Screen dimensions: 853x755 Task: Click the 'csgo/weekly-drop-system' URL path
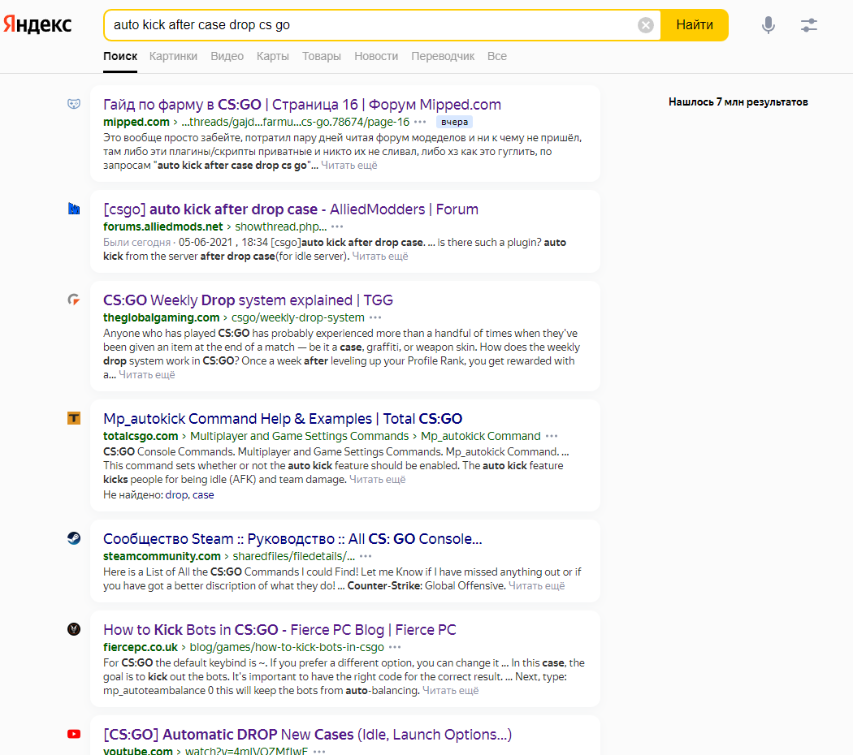297,317
